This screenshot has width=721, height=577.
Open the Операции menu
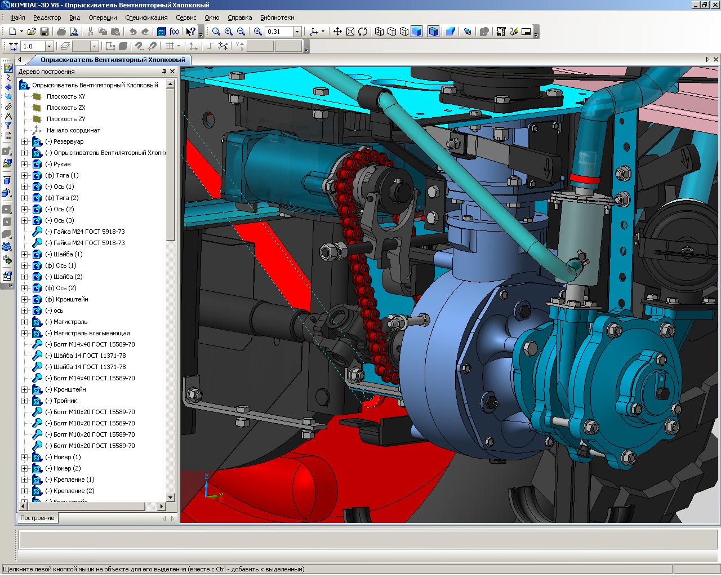103,17
